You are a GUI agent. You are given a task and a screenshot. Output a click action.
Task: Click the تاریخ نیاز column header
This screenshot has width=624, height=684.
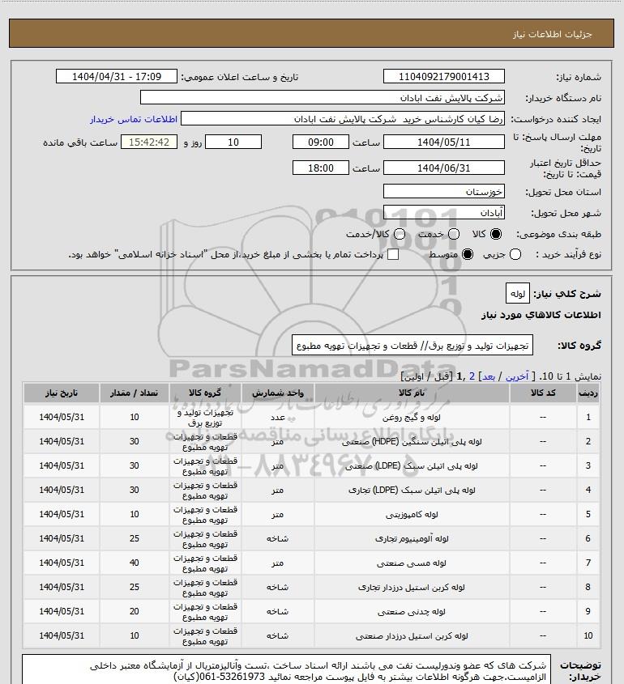[61, 393]
